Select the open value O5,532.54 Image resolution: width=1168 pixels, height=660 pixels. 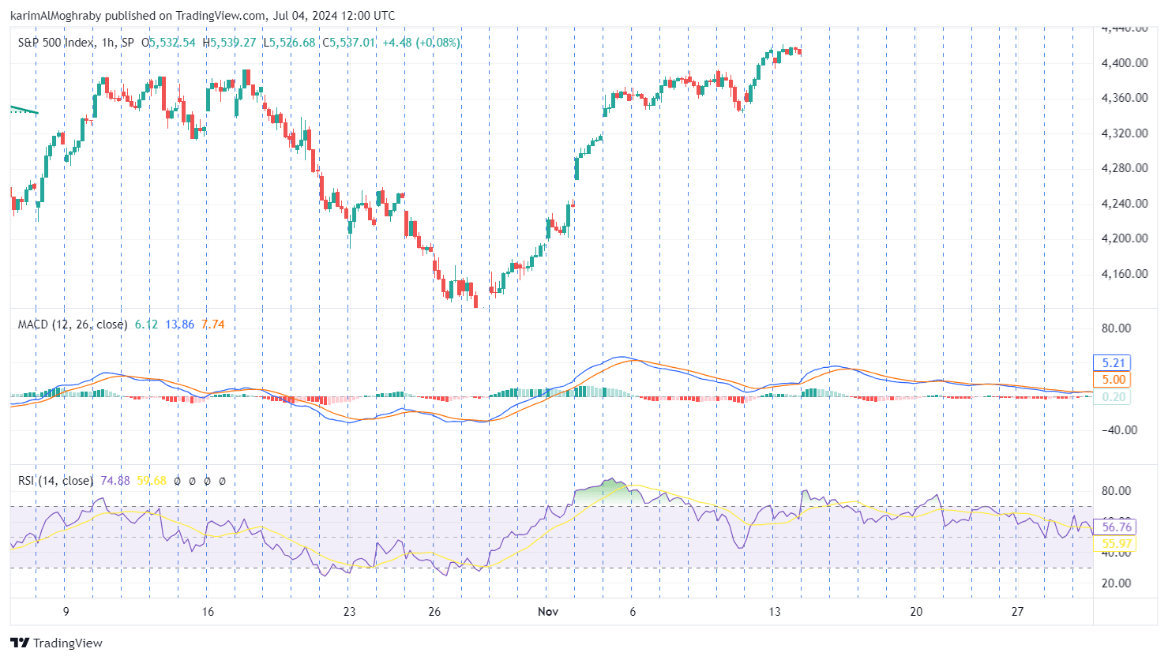point(168,43)
